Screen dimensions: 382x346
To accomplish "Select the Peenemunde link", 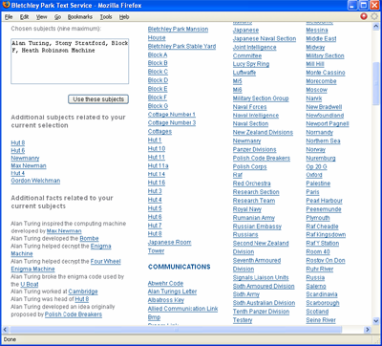I will [324, 209].
